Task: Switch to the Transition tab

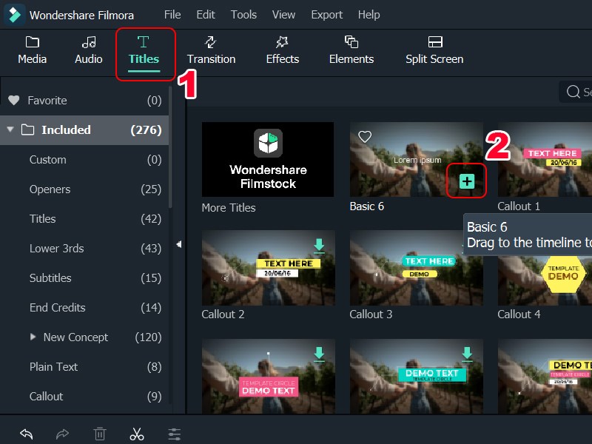Action: 211,50
